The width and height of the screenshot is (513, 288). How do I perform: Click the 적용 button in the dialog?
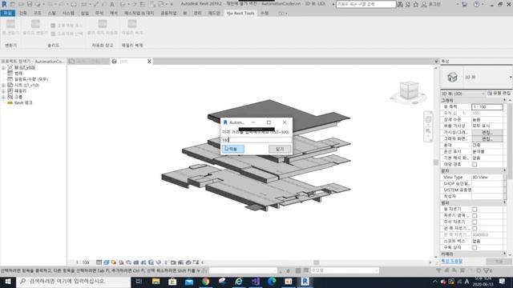[232, 150]
